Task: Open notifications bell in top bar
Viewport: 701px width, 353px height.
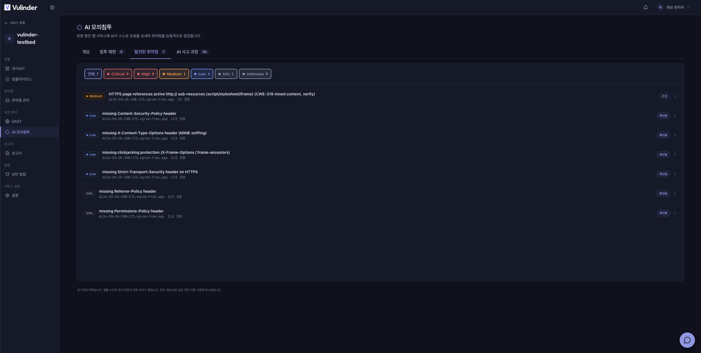Action: tap(646, 7)
